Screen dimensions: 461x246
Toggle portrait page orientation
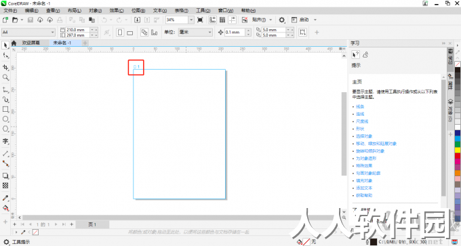point(120,33)
